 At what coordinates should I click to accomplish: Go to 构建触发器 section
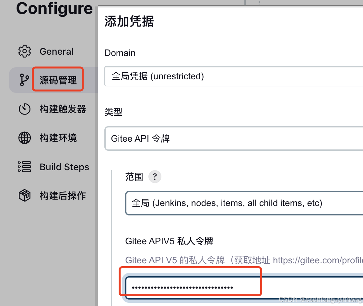point(63,109)
